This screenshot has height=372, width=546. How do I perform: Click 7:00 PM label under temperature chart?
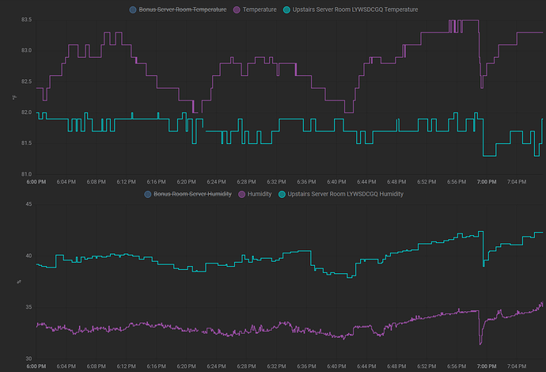point(487,182)
